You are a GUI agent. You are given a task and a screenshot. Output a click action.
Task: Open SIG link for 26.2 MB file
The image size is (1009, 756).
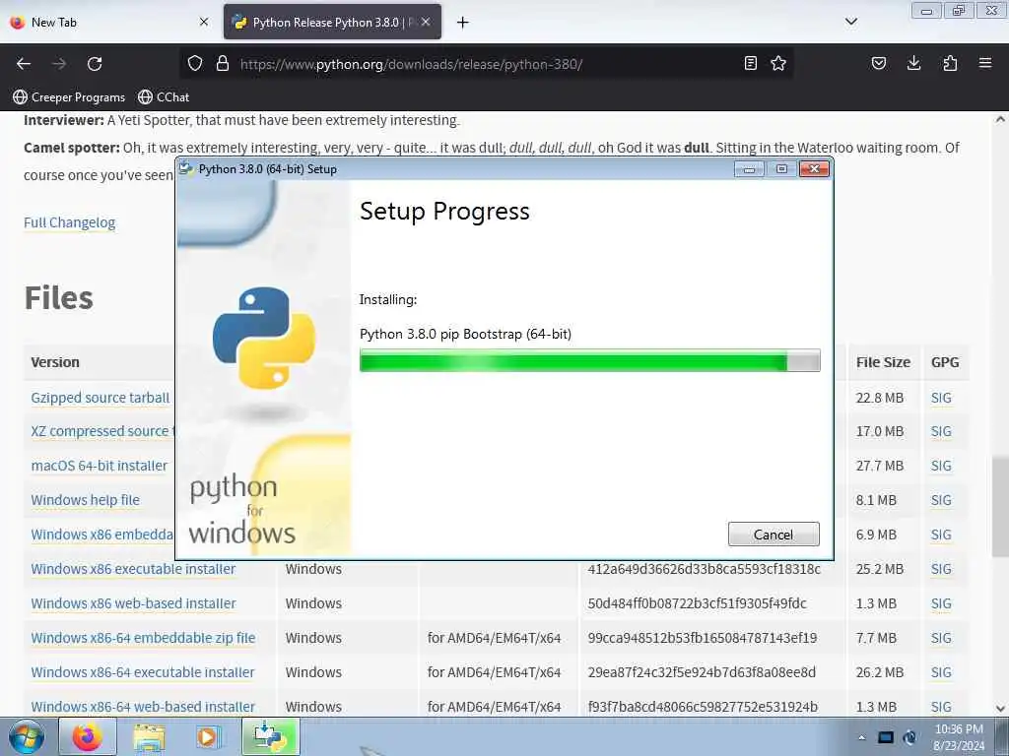click(941, 671)
